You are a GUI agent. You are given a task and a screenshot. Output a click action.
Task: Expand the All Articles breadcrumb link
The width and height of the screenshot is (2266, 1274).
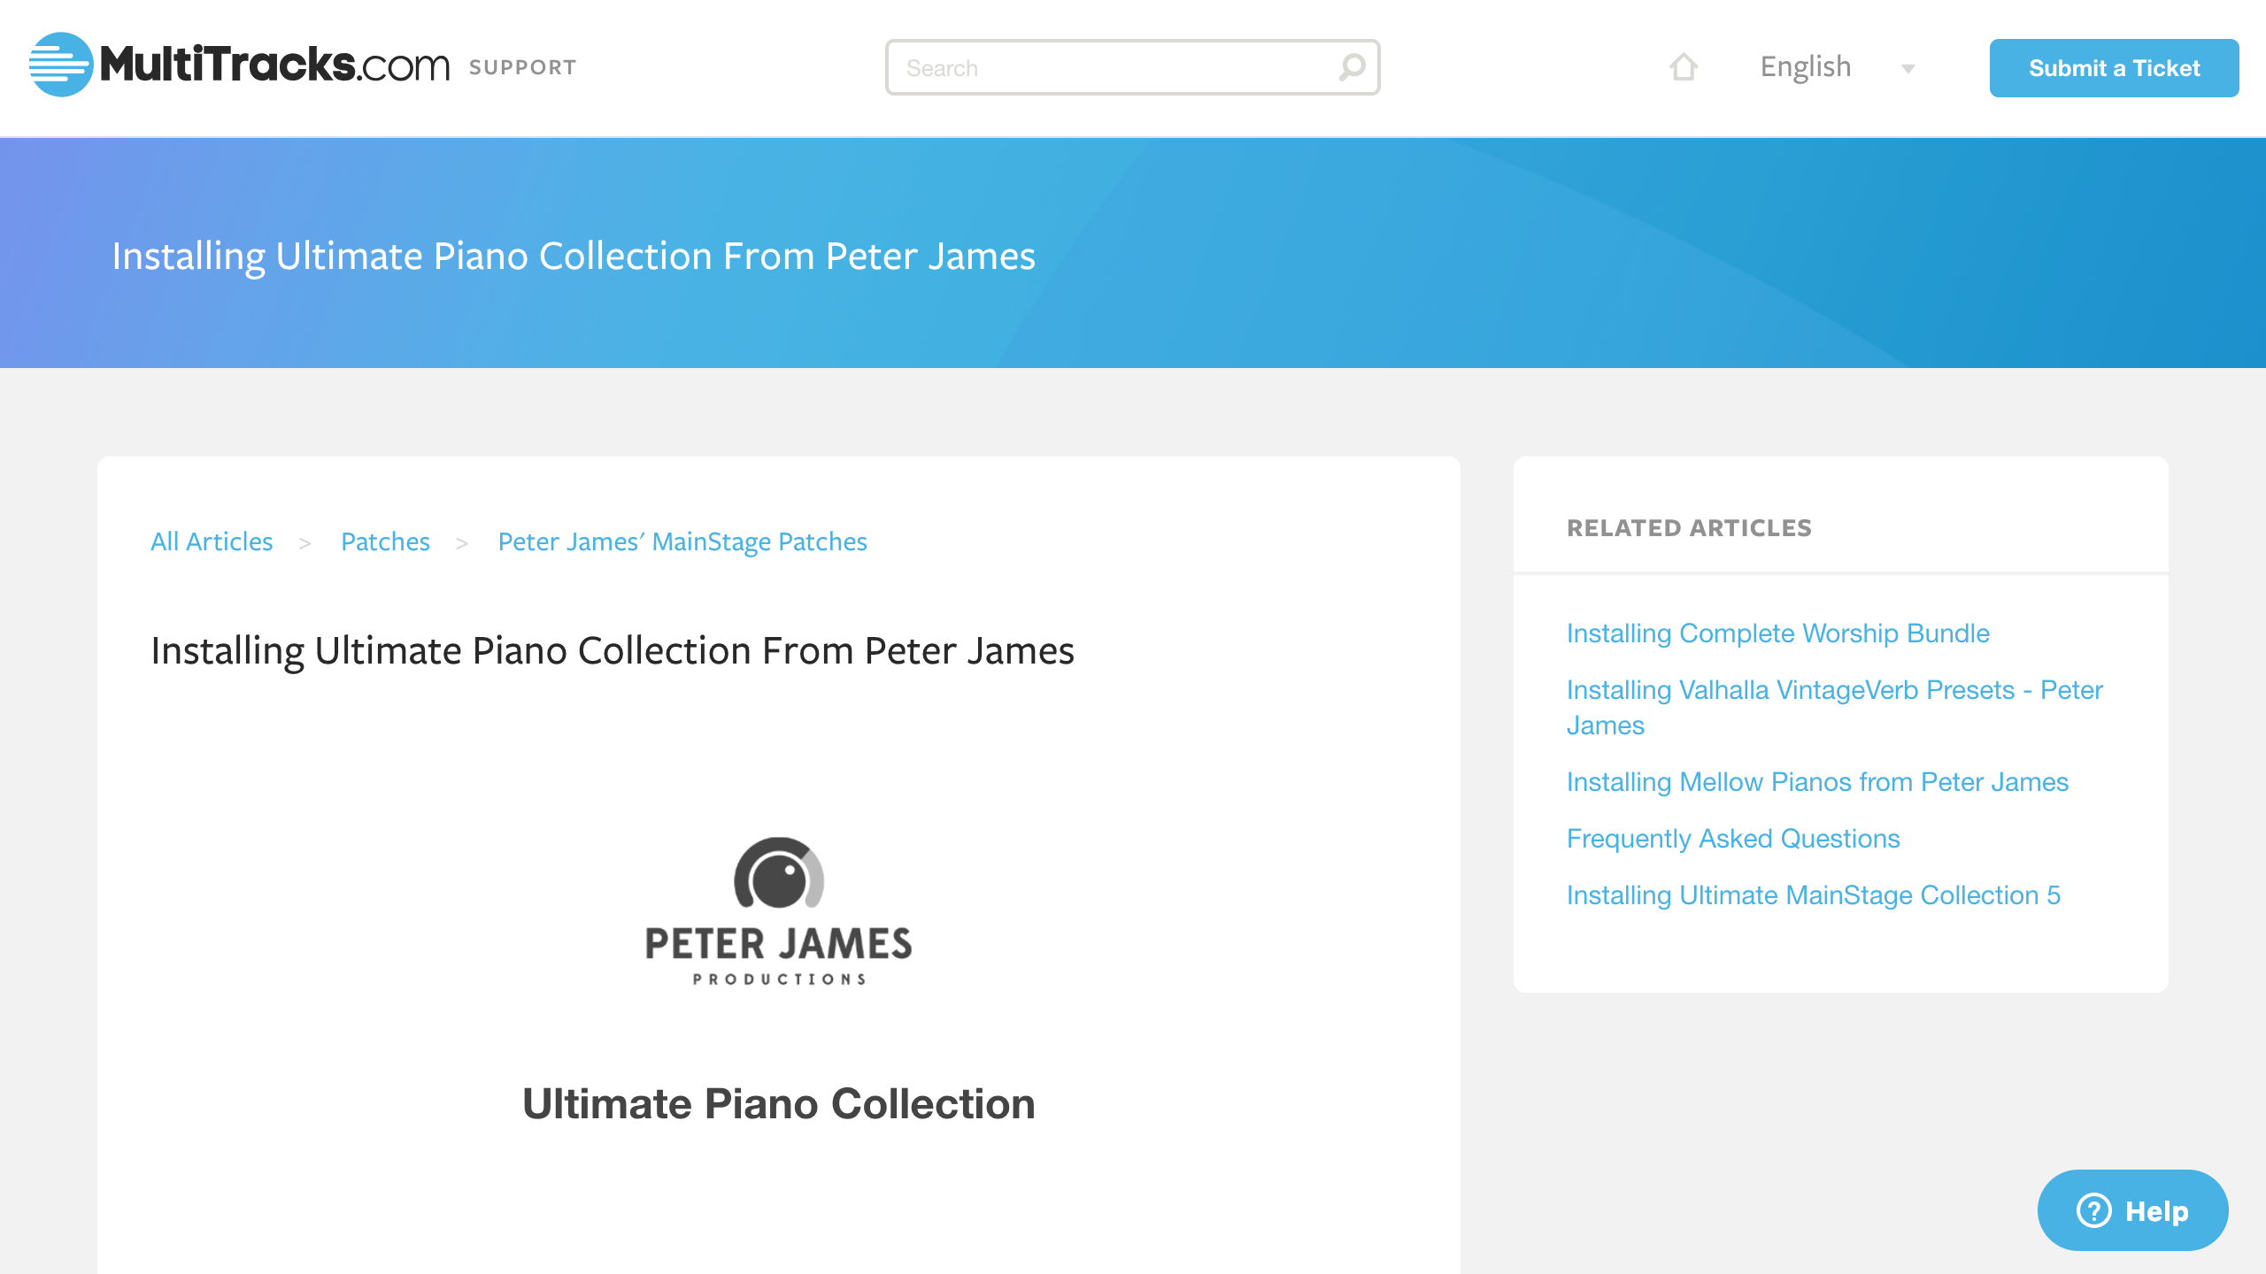[x=212, y=541]
